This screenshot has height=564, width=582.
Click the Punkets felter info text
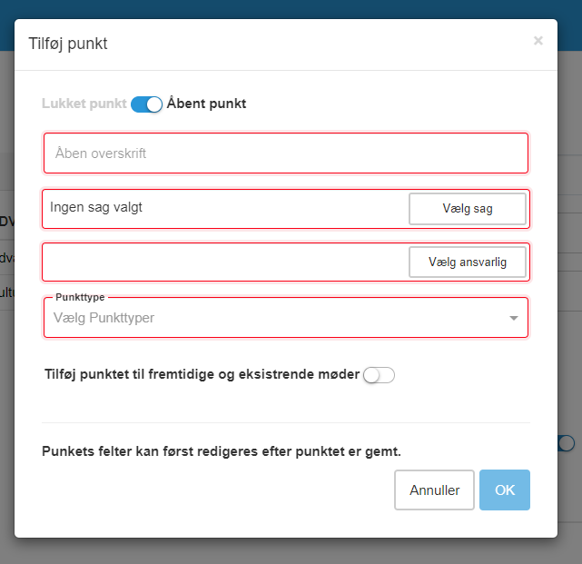coord(222,450)
